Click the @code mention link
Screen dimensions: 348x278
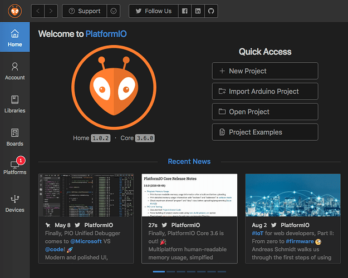55,250
